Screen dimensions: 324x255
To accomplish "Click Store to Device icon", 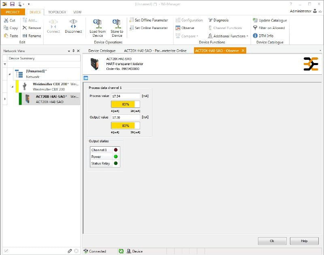I will click(117, 23).
